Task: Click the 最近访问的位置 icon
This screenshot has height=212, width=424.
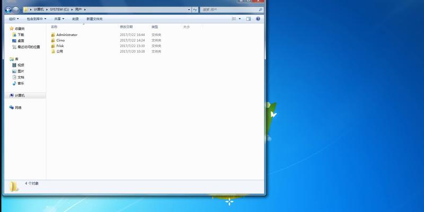Action: [14, 47]
